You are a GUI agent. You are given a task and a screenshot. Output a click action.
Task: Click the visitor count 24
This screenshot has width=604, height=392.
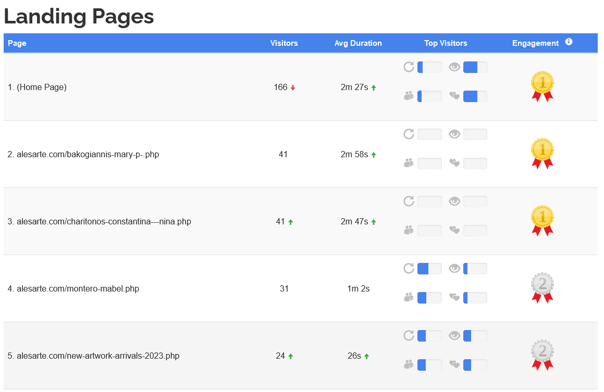[x=280, y=356]
